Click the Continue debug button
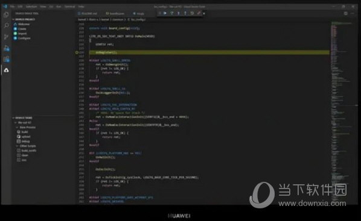Viewport: 361px width, 221px height. (165, 13)
